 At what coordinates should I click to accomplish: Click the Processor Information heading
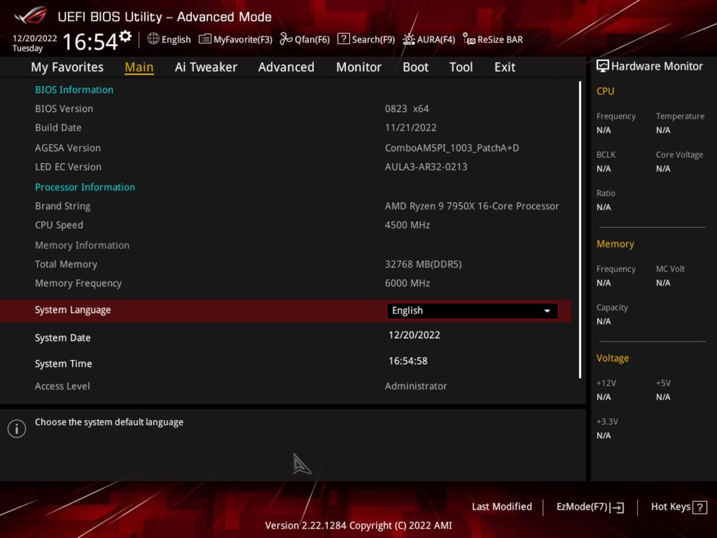pyautogui.click(x=85, y=187)
